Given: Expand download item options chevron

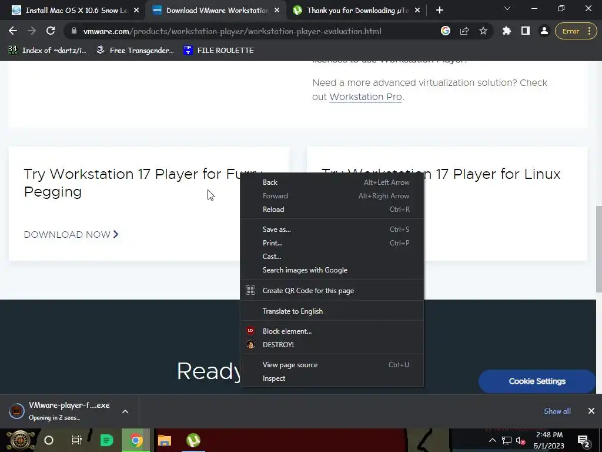Looking at the screenshot, I should 125,411.
